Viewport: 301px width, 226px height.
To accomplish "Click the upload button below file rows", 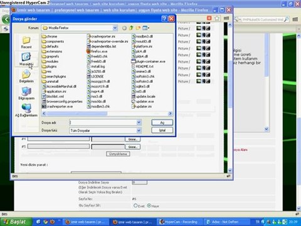I will 118,154.
